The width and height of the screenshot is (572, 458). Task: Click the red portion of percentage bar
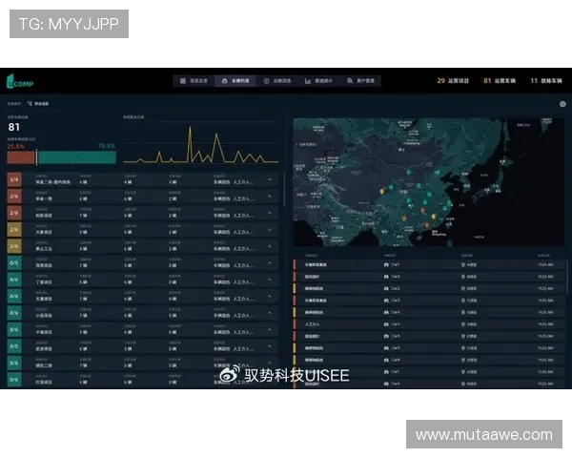click(x=21, y=157)
